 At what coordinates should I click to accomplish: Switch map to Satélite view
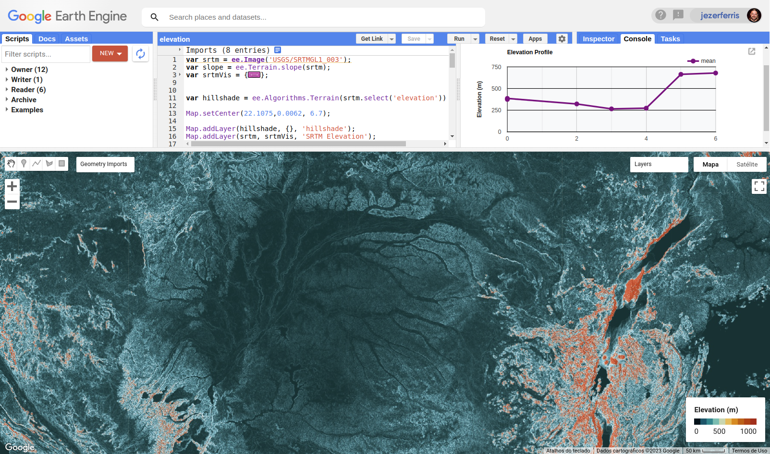tap(746, 164)
